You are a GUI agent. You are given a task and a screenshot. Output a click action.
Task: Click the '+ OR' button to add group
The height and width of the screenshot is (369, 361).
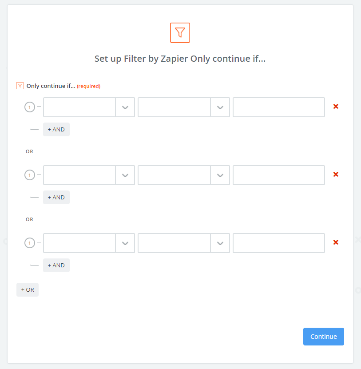click(x=28, y=290)
